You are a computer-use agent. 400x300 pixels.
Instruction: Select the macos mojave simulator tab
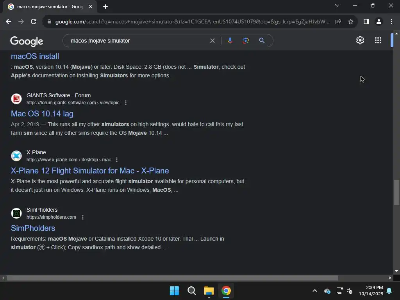50,7
